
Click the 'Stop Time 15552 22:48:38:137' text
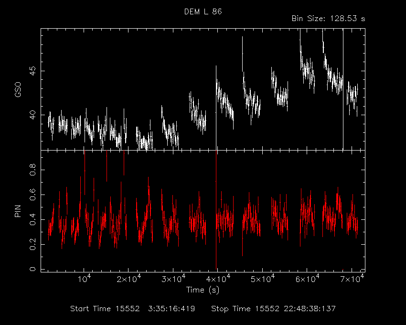(273, 309)
